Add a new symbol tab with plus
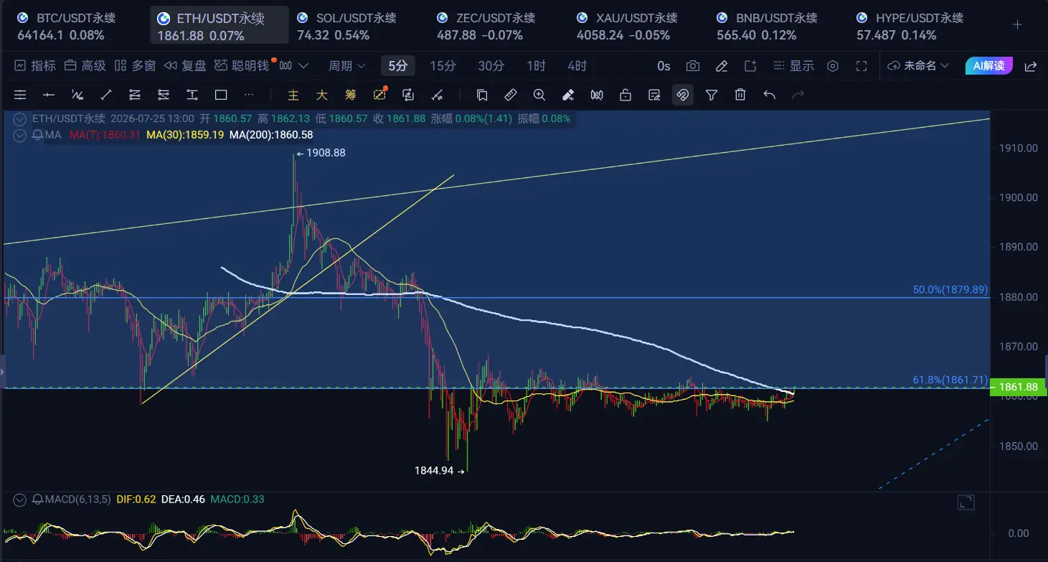This screenshot has width=1048, height=562. click(x=1017, y=25)
